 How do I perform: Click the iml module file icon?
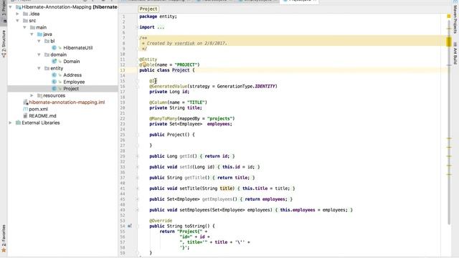[26, 102]
